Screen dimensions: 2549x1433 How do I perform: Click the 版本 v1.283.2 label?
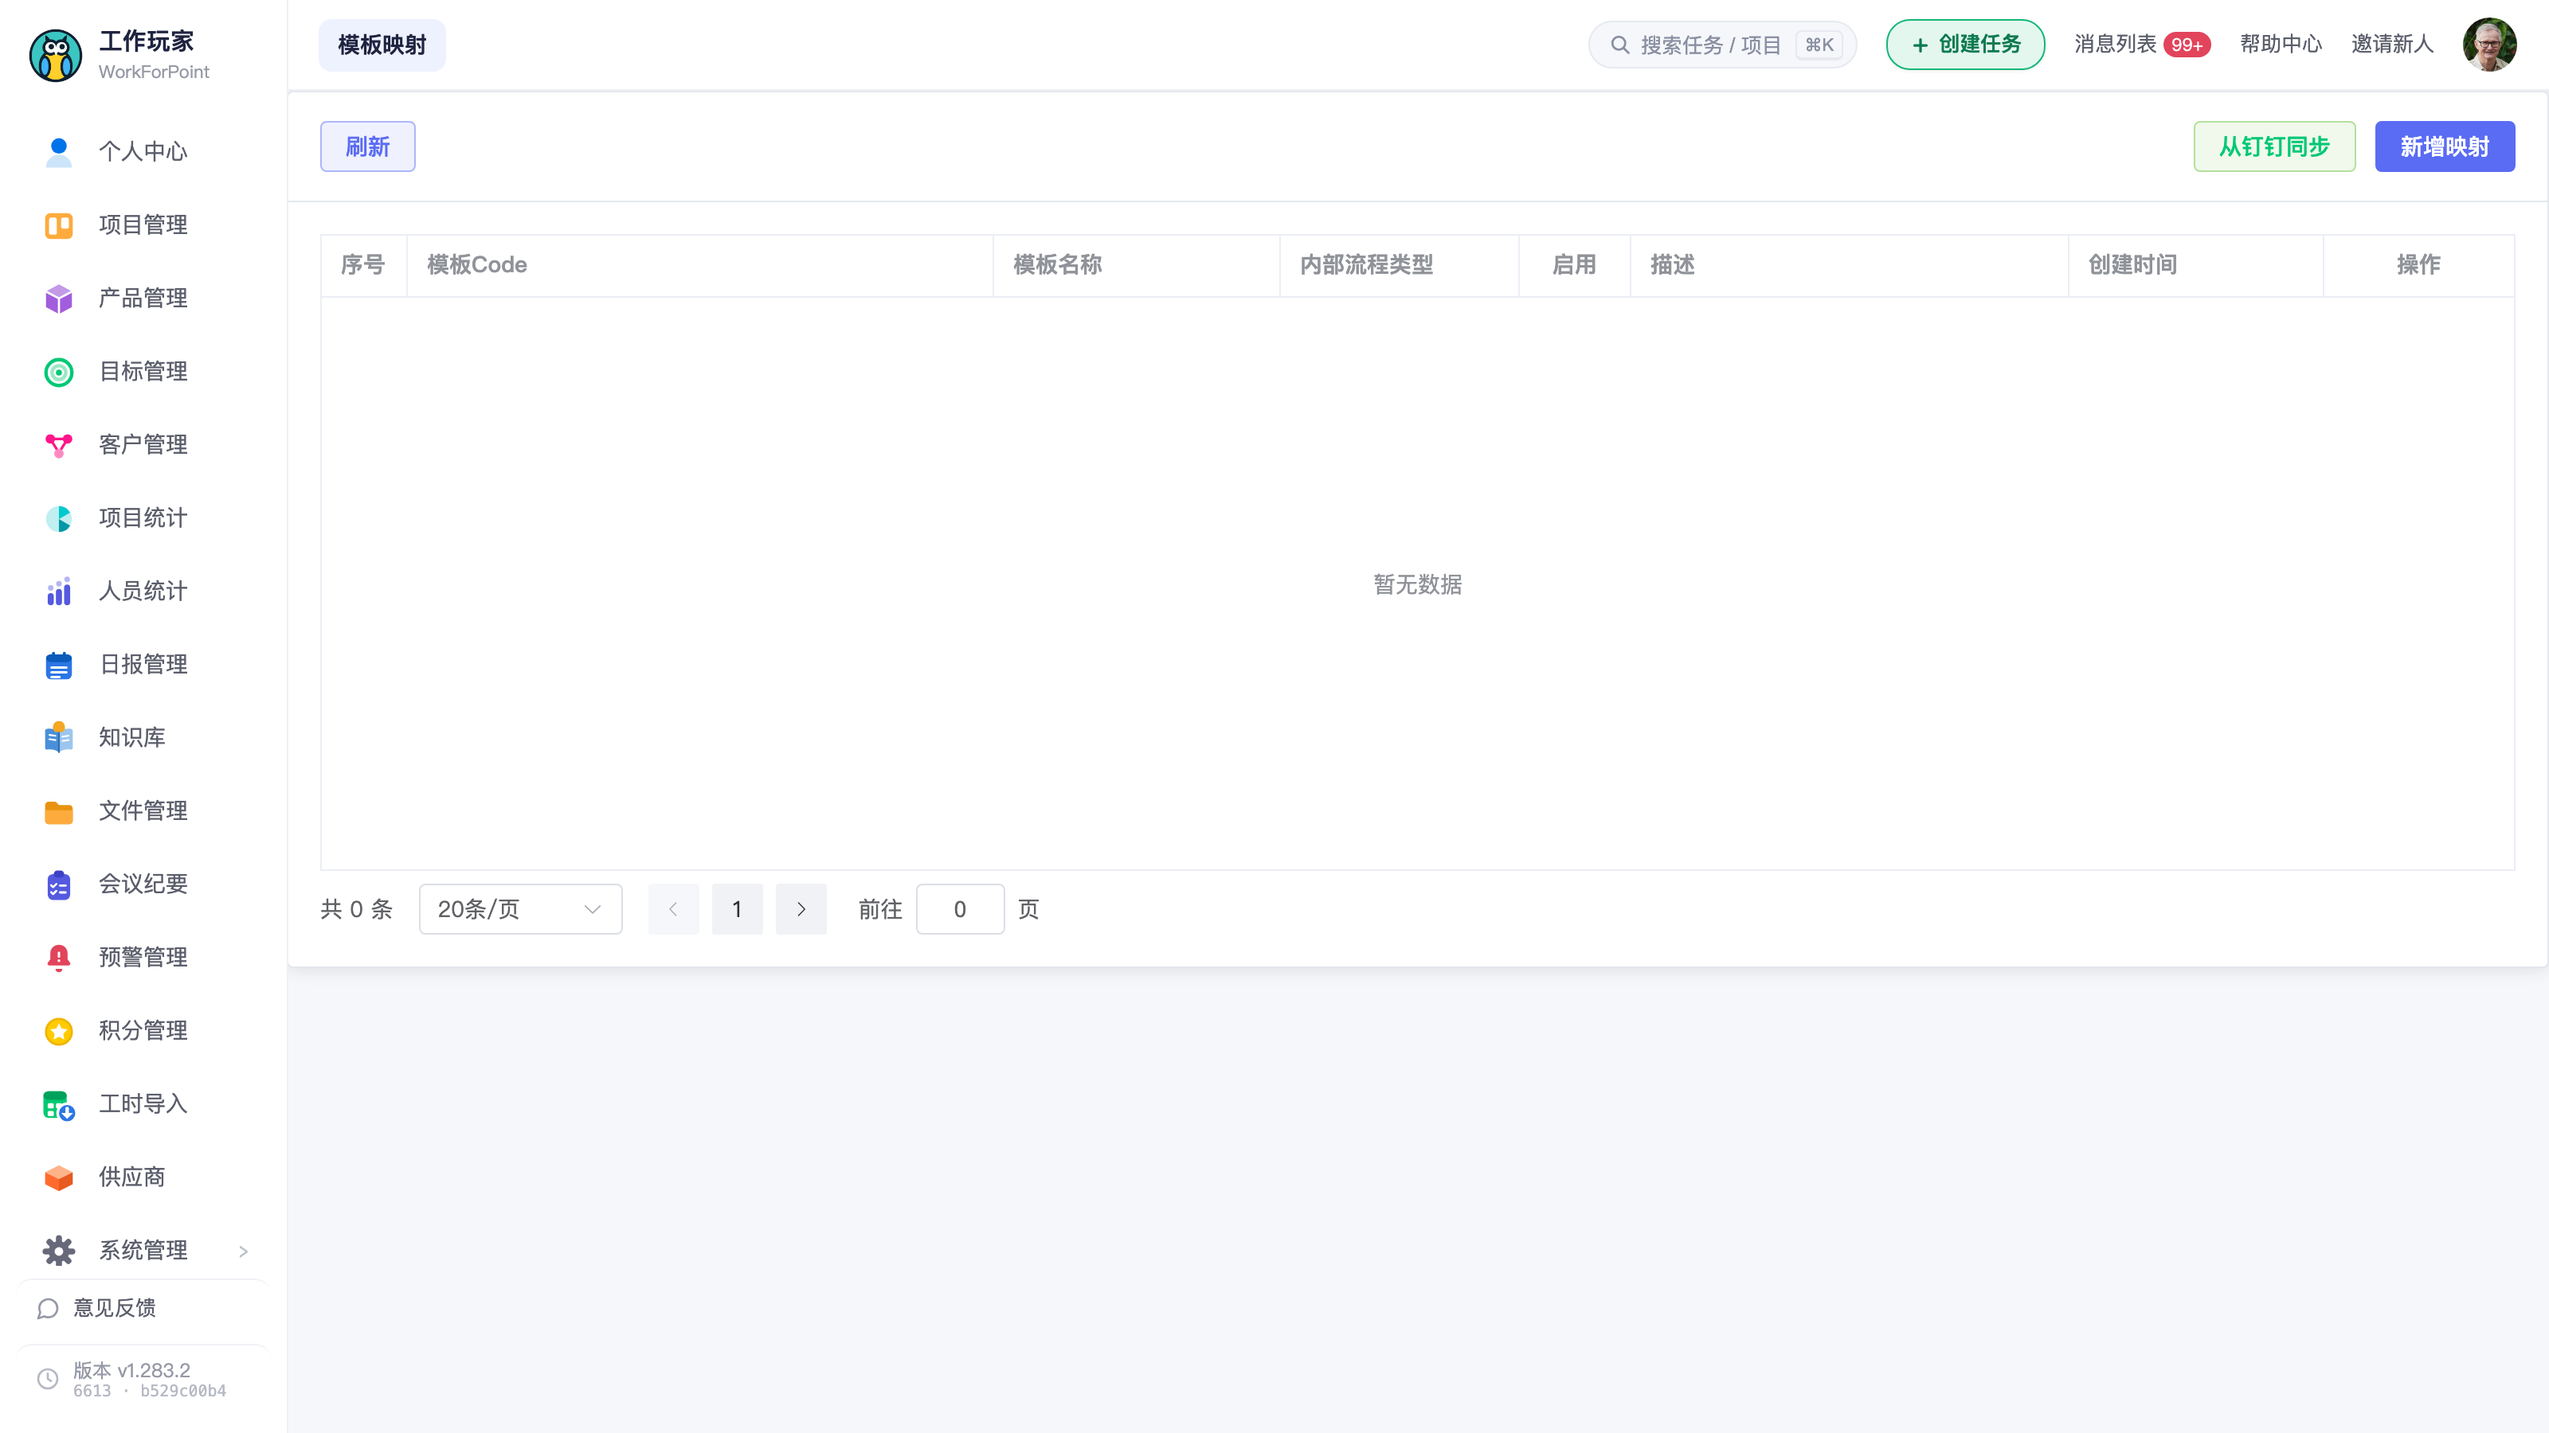pyautogui.click(x=131, y=1371)
